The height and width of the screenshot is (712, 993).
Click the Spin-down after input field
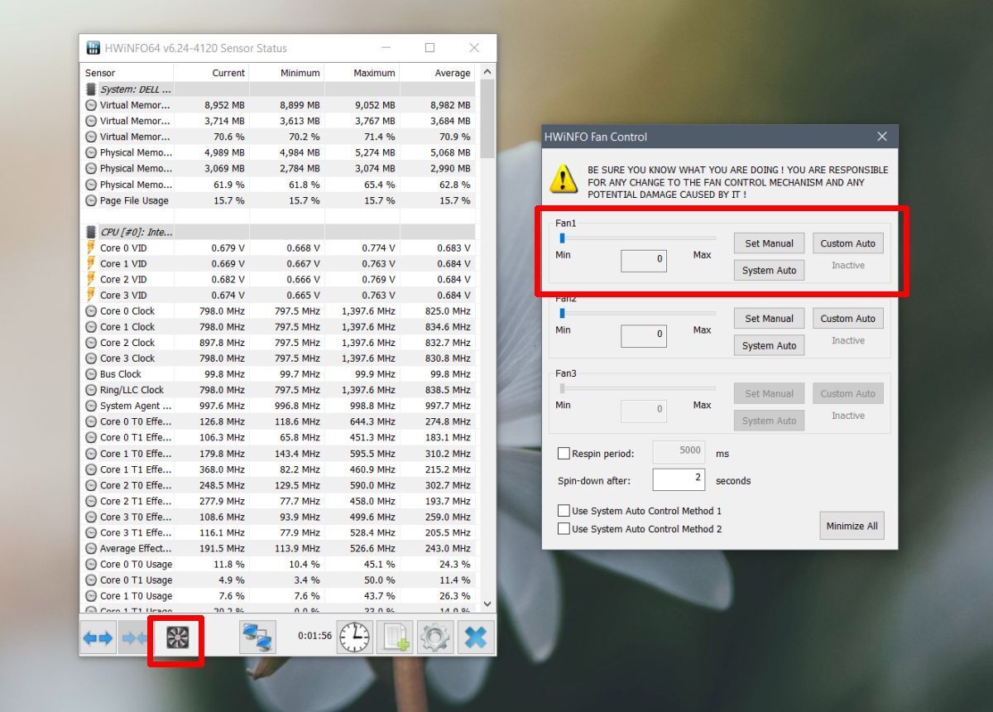tap(679, 479)
